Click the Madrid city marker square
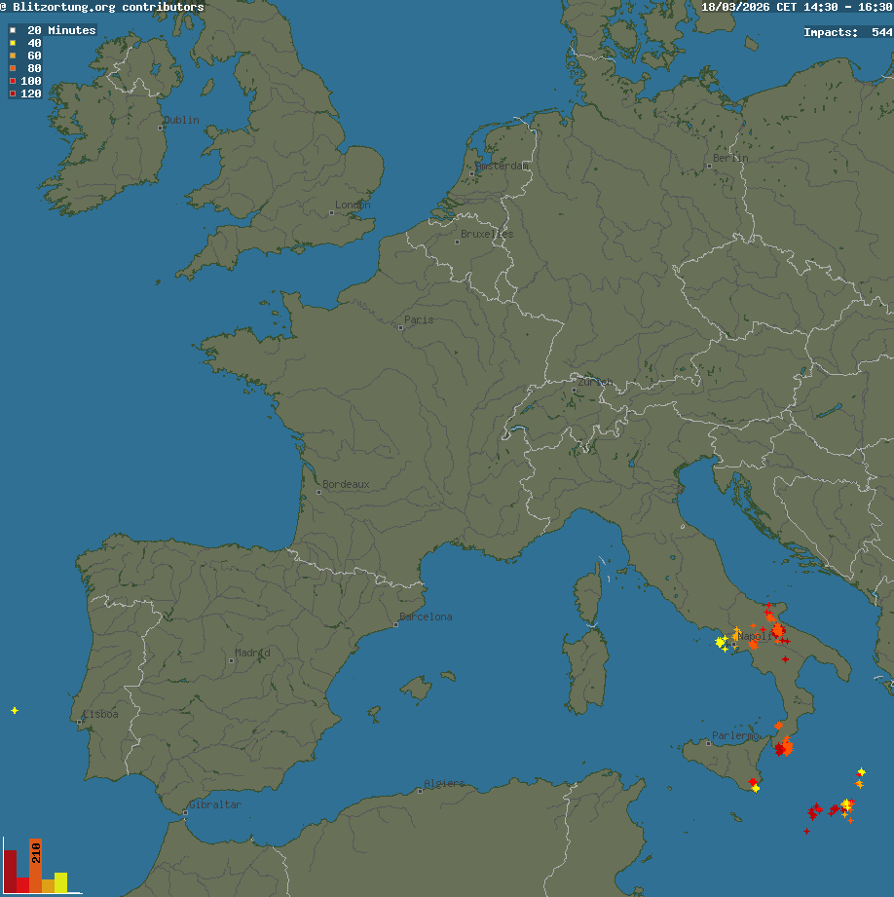 click(x=232, y=660)
